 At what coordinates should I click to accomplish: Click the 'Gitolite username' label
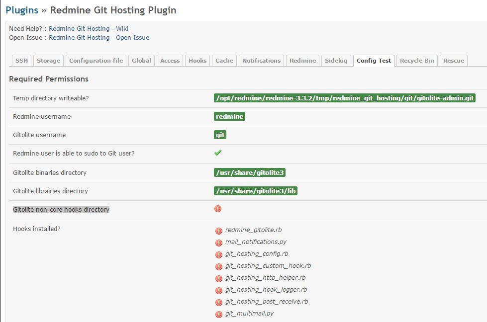[39, 135]
